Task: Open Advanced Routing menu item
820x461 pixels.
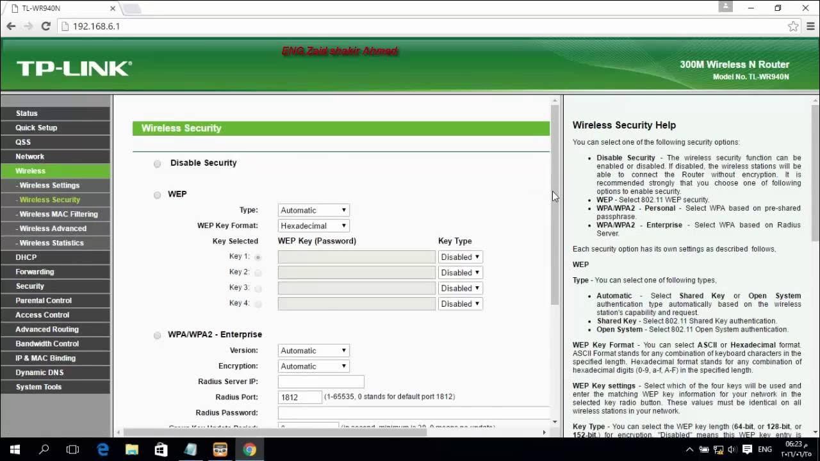Action: coord(55,329)
